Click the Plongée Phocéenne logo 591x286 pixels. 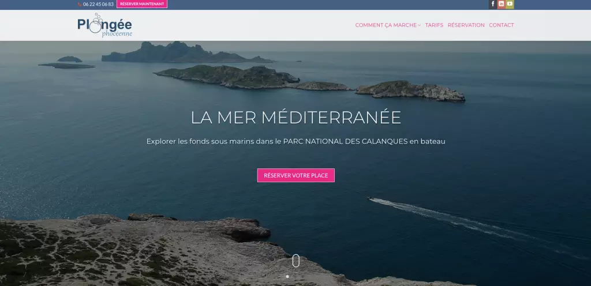coord(105,25)
